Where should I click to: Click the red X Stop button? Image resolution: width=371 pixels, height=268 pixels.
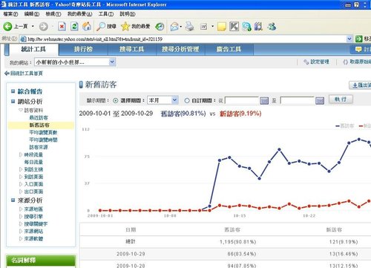[x=62, y=26]
